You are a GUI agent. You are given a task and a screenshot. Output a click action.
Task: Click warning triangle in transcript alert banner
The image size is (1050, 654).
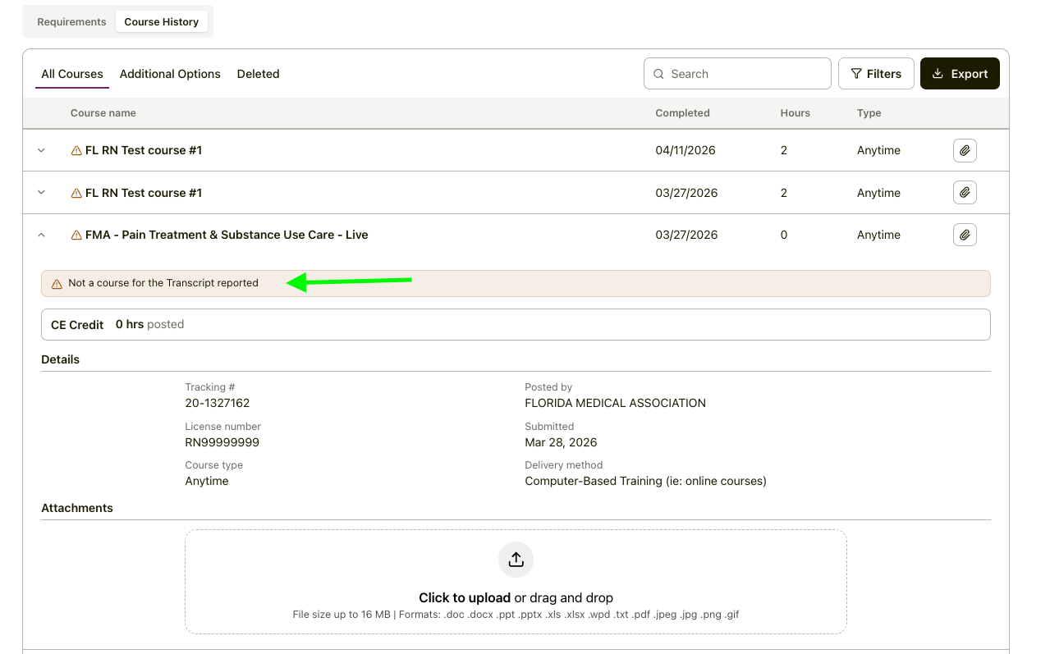click(57, 284)
